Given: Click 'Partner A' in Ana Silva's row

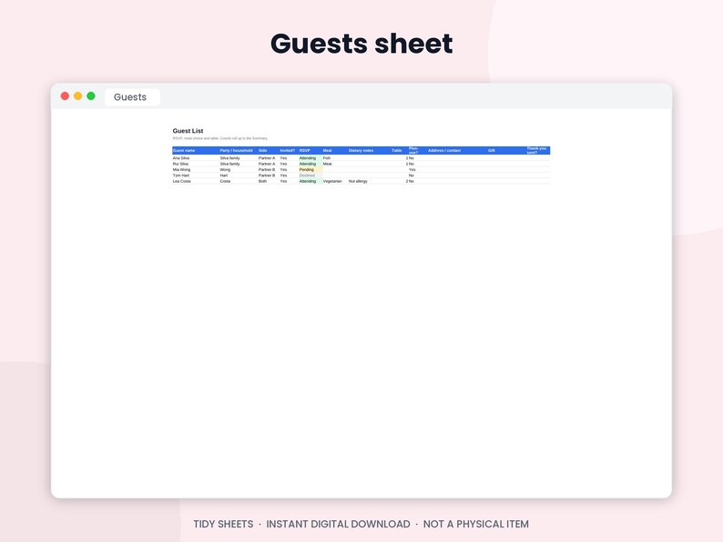Looking at the screenshot, I should tap(267, 158).
